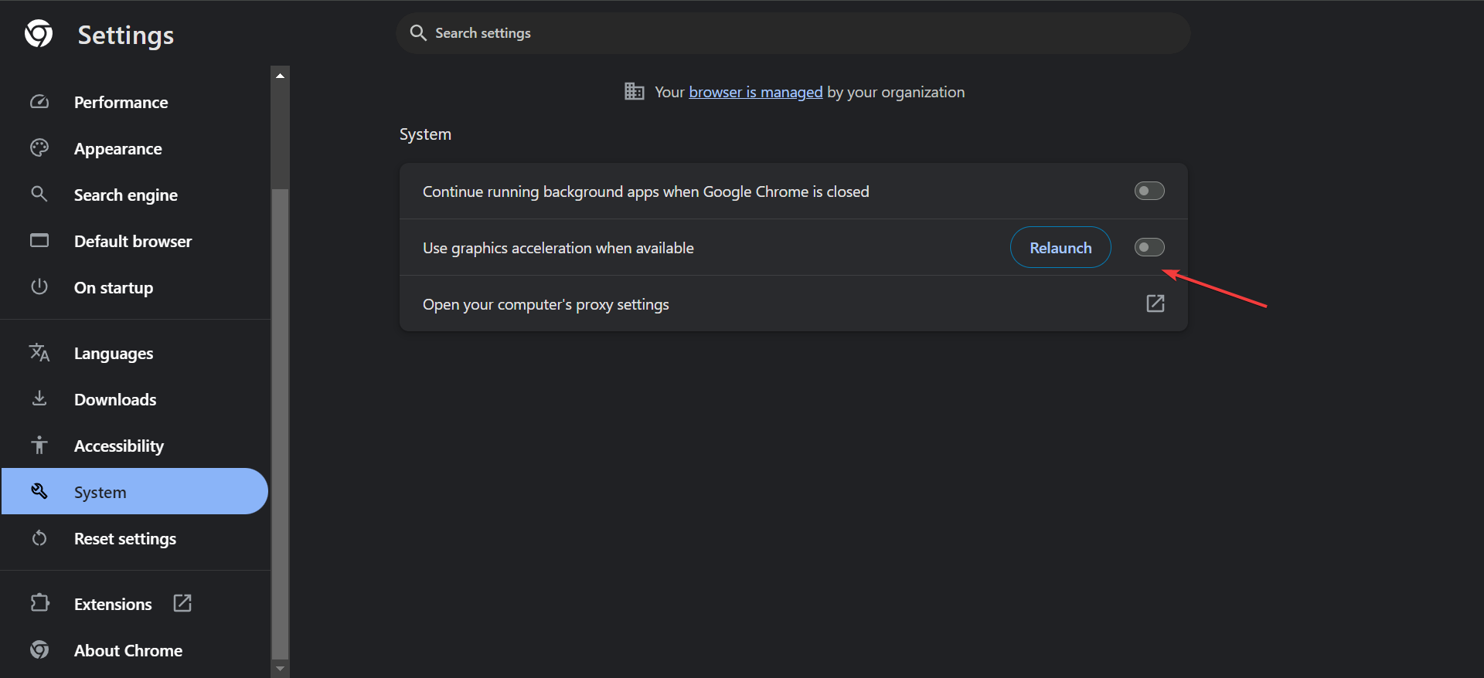The height and width of the screenshot is (678, 1484).
Task: Select the System sidebar item
Action: click(134, 491)
